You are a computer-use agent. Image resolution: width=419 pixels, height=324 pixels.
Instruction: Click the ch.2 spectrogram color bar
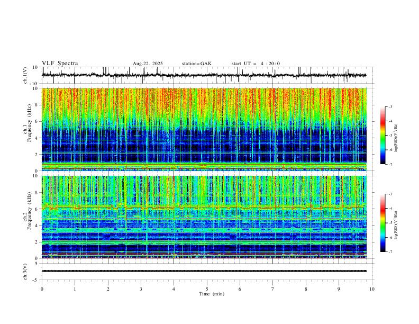tap(382, 223)
